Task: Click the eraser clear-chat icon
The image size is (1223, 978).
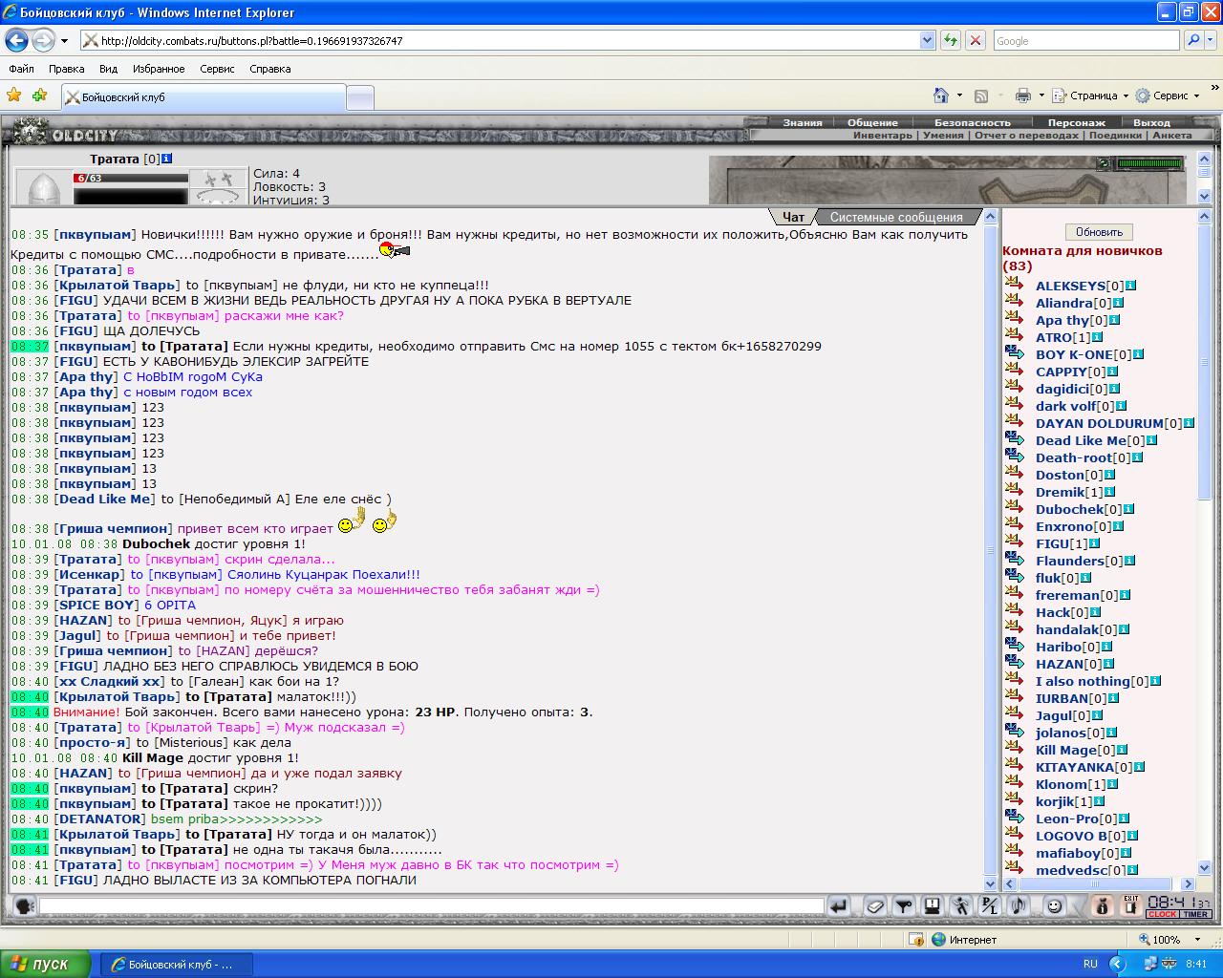Action: [x=874, y=906]
